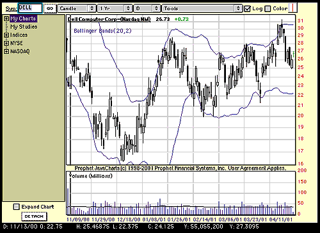Enable the Color checkbox
Screen dimensions: 320x233
[x=268, y=9]
